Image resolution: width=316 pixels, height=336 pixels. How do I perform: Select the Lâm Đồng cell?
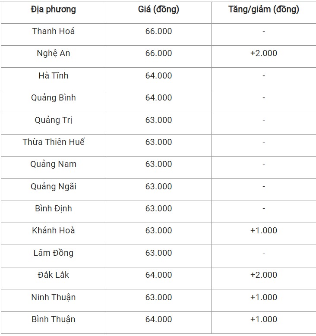(53, 253)
